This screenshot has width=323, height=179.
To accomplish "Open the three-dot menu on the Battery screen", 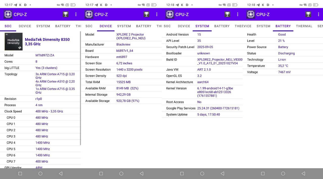I will (x=318, y=14).
